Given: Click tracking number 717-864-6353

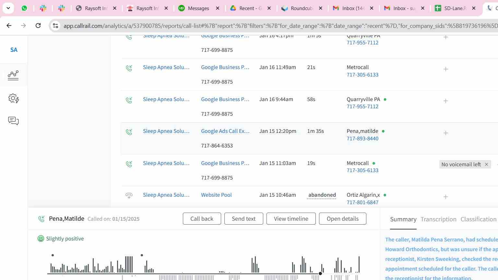Looking at the screenshot, I should [x=217, y=146].
